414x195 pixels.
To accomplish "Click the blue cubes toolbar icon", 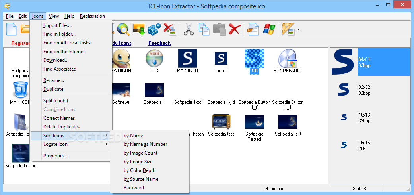I will (154, 29).
